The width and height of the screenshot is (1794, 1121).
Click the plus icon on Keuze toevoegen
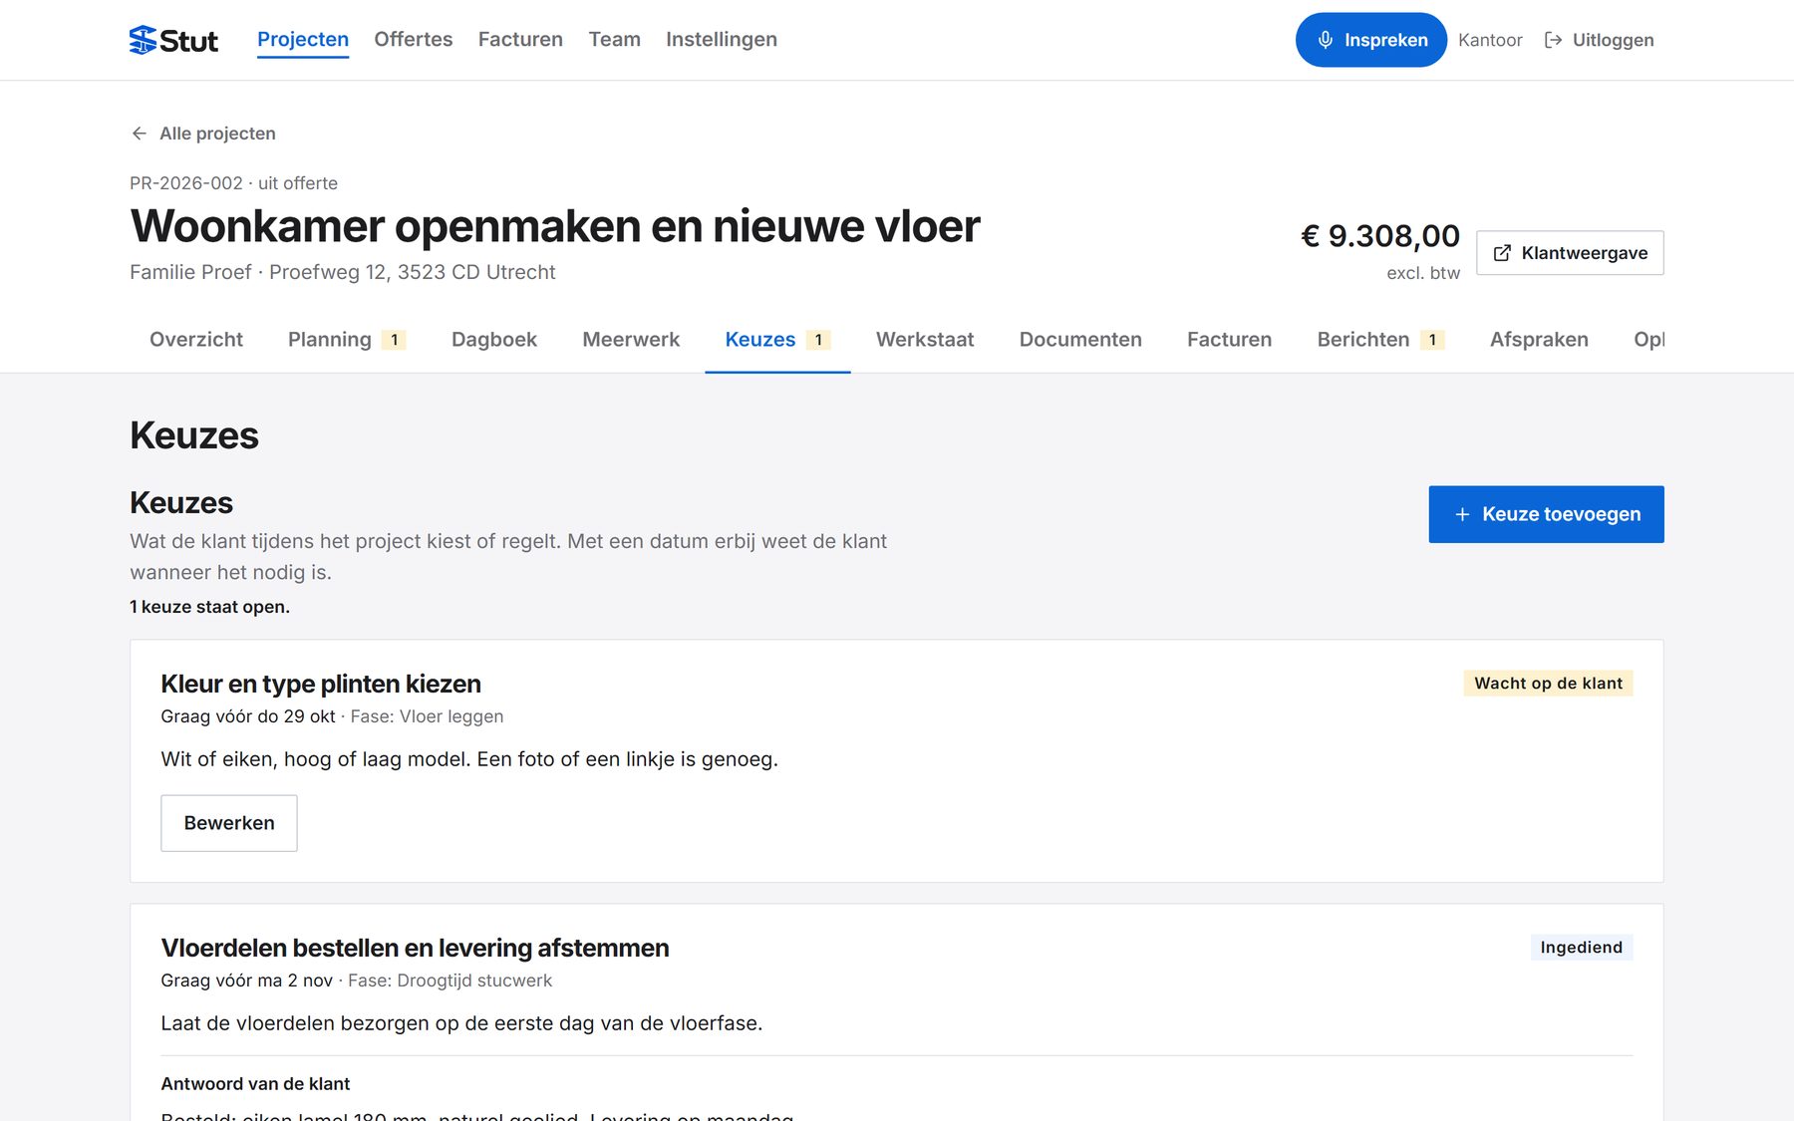[x=1462, y=514]
